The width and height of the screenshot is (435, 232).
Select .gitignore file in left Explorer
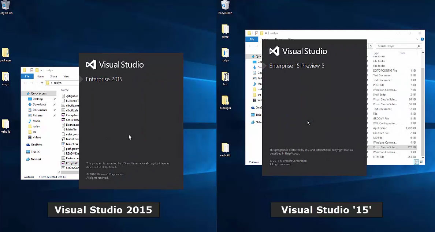click(70, 96)
